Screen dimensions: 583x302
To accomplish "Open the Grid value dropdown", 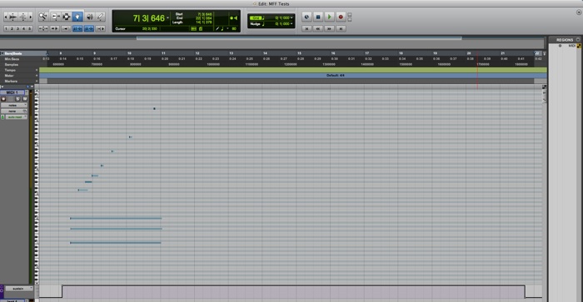I will (x=291, y=17).
